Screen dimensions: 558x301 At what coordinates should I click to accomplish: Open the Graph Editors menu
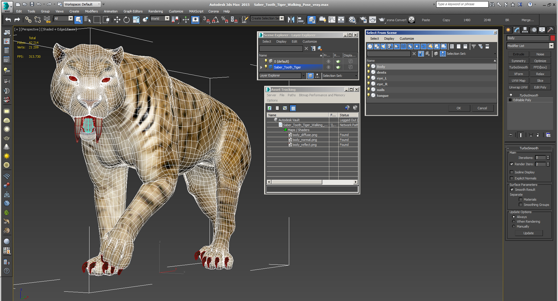point(133,11)
